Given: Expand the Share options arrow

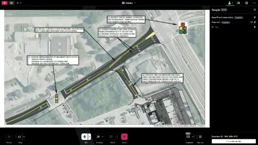Looking at the screenshot, I should (x=116, y=137).
